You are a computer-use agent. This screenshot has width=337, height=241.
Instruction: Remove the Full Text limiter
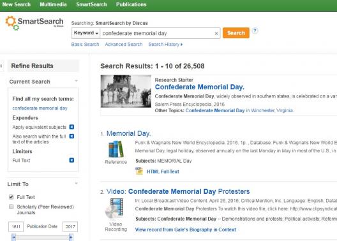click(71, 160)
